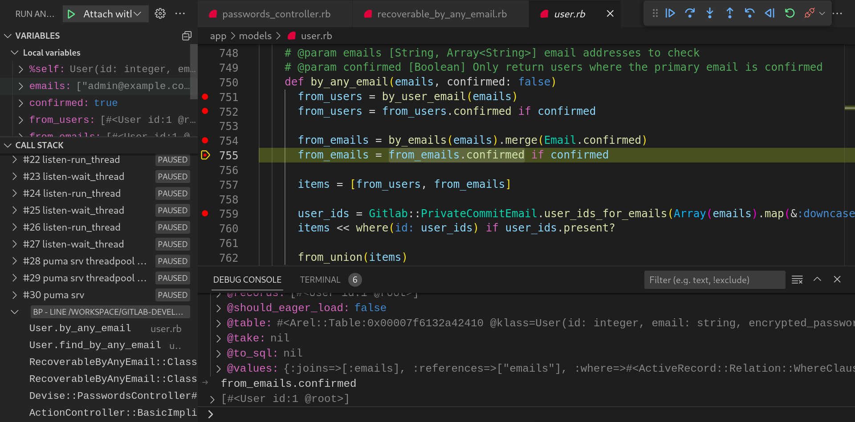Step over the current line
855x422 pixels.
690,13
